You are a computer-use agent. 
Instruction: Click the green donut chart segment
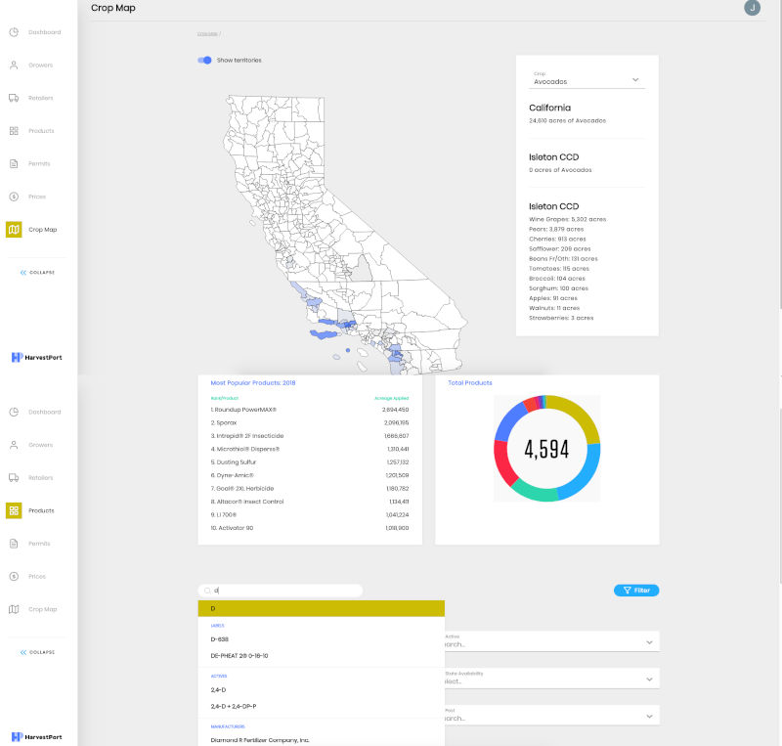(x=534, y=493)
